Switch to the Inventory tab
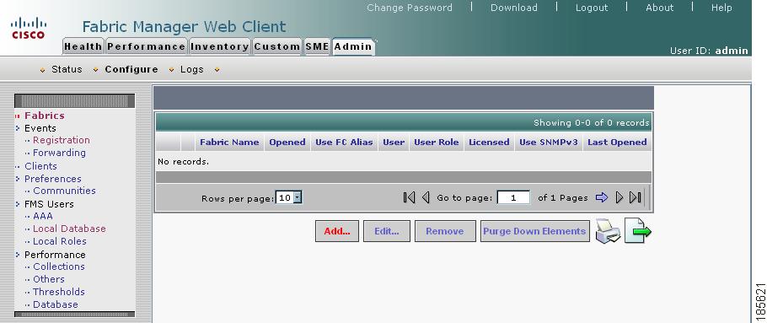This screenshot has width=767, height=323. (220, 46)
